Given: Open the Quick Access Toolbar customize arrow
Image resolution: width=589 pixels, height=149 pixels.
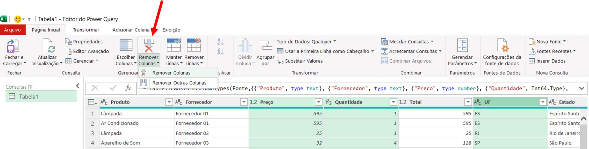Looking at the screenshot, I should pyautogui.click(x=29, y=19).
